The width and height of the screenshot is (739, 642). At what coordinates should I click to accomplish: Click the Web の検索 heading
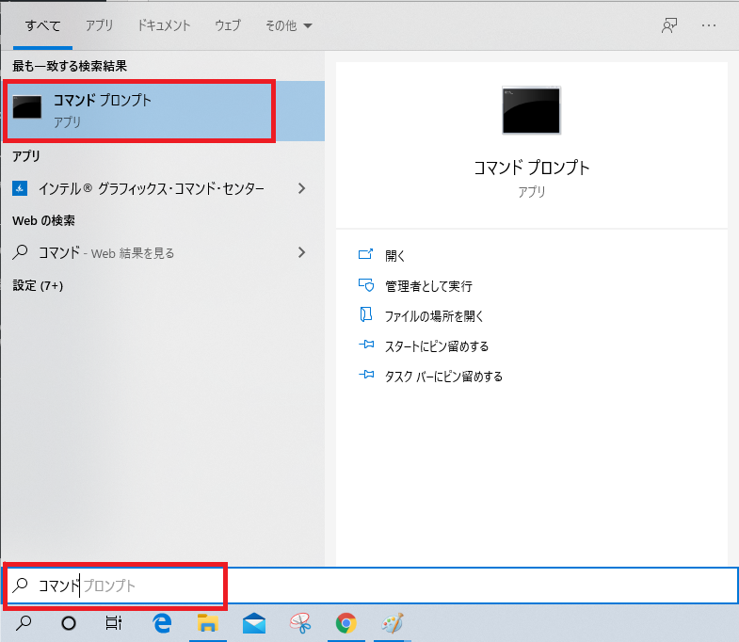click(43, 220)
